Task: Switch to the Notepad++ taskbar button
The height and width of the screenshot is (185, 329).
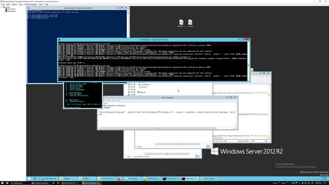Action: pyautogui.click(x=152, y=179)
